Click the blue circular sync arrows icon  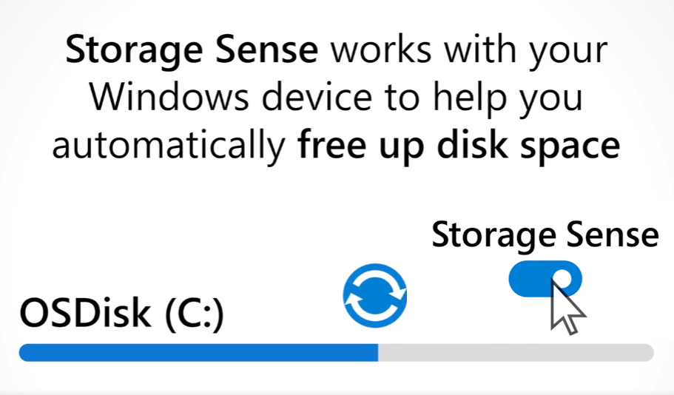(375, 295)
